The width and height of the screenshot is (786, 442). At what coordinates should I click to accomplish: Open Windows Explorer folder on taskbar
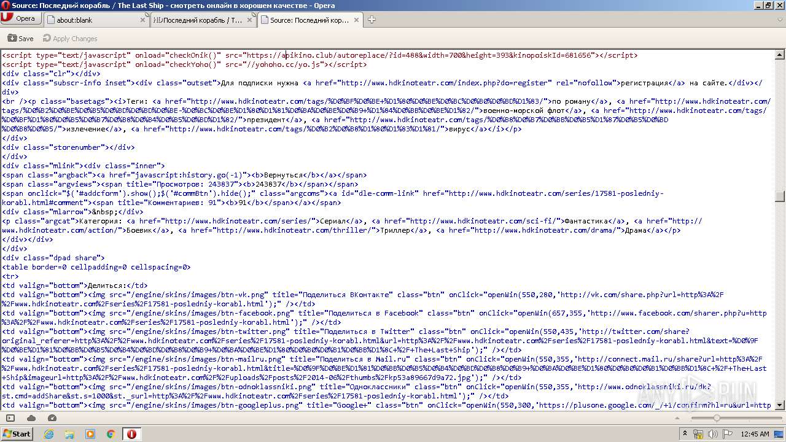coord(69,434)
